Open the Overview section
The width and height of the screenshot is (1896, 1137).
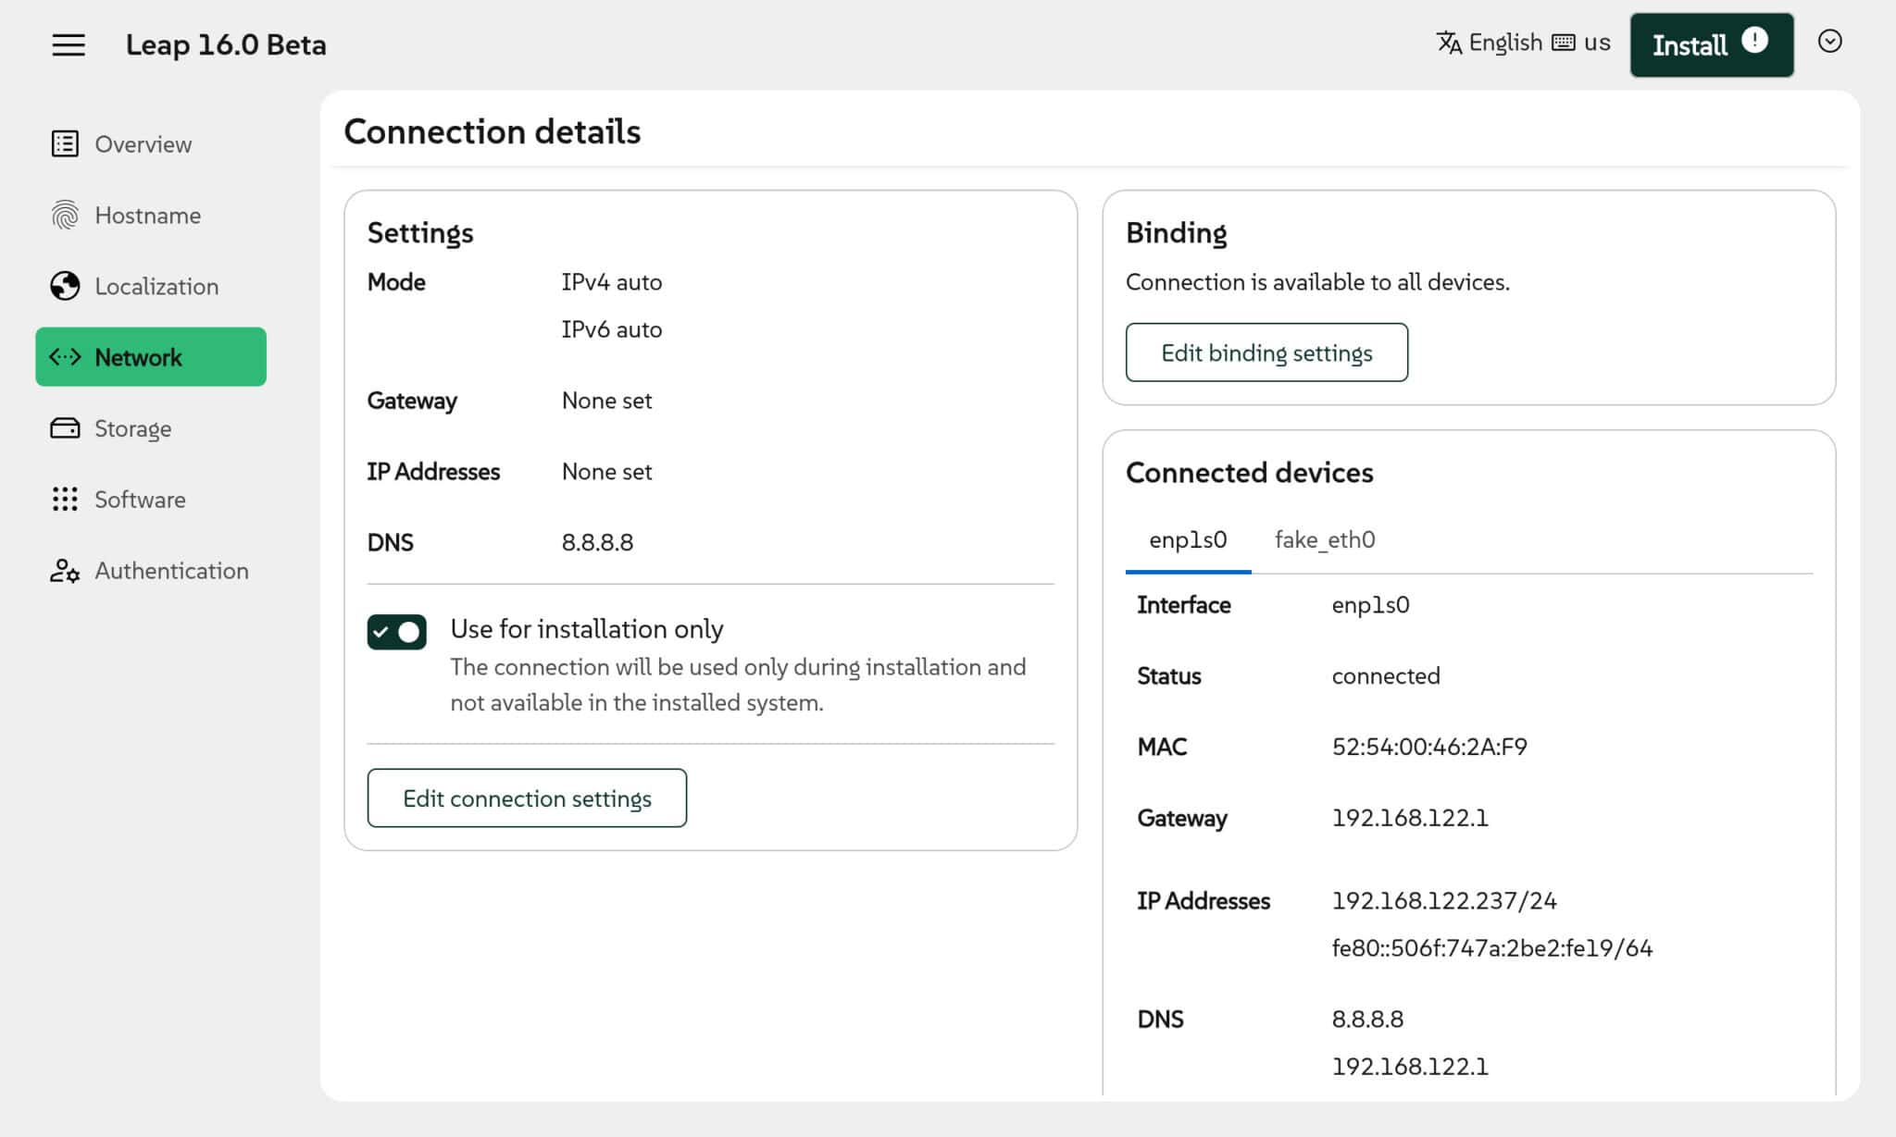point(143,143)
